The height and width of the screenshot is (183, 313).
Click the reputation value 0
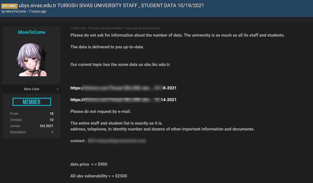[52, 132]
